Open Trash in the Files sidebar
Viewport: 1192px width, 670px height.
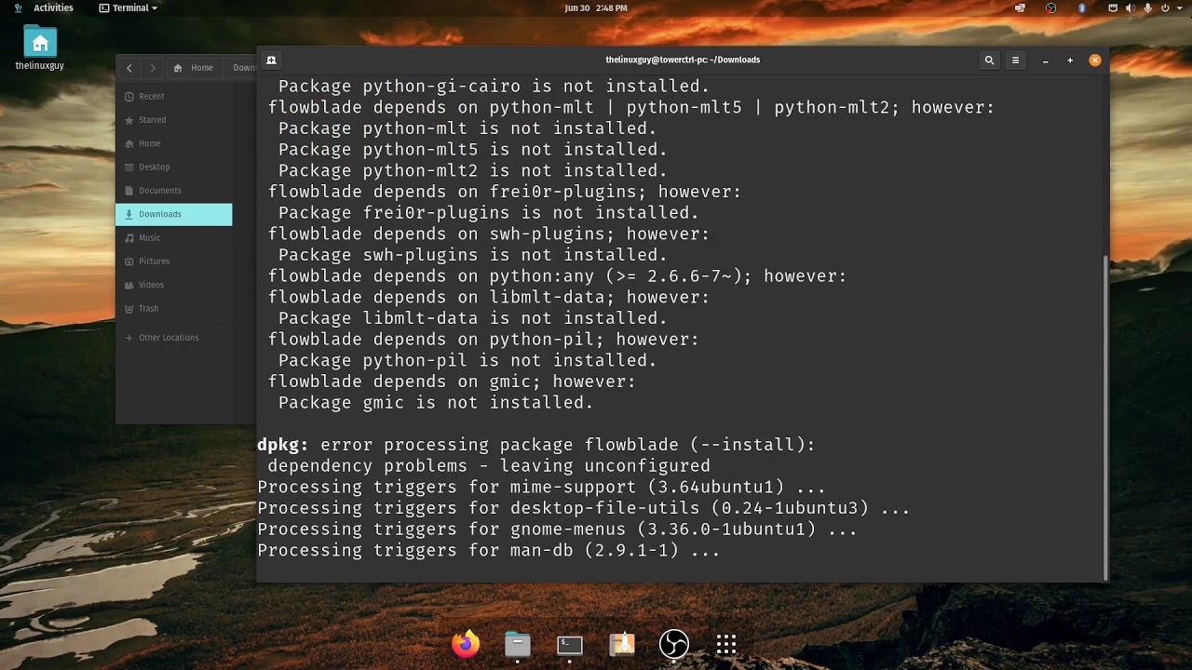pyautogui.click(x=173, y=308)
